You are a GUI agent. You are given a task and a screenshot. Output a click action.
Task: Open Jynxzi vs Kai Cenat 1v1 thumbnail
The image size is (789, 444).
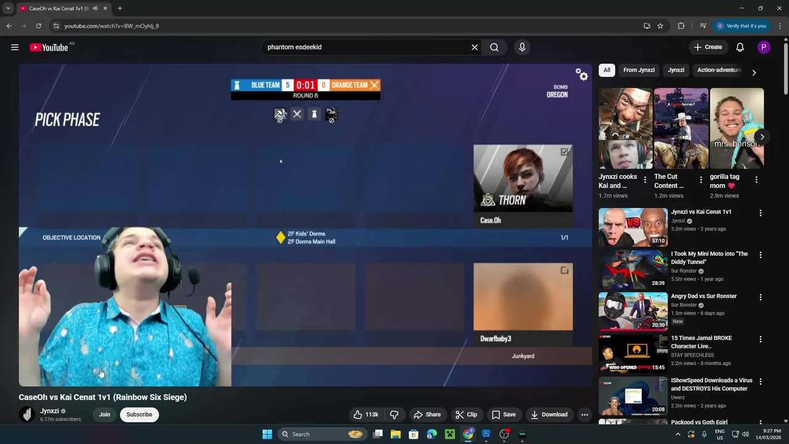(633, 228)
